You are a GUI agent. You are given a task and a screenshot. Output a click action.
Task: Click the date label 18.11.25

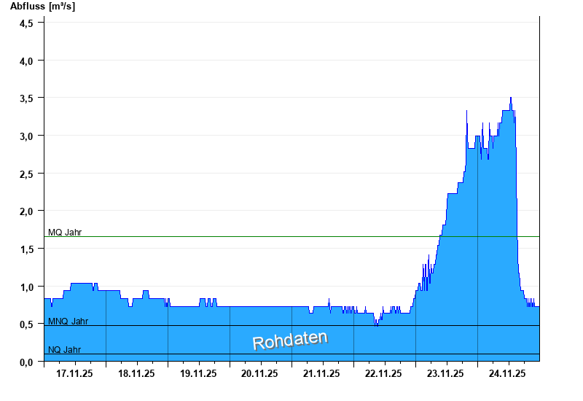(x=136, y=373)
